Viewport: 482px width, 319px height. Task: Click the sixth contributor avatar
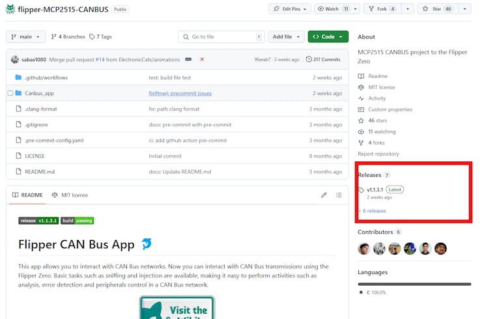[441, 248]
